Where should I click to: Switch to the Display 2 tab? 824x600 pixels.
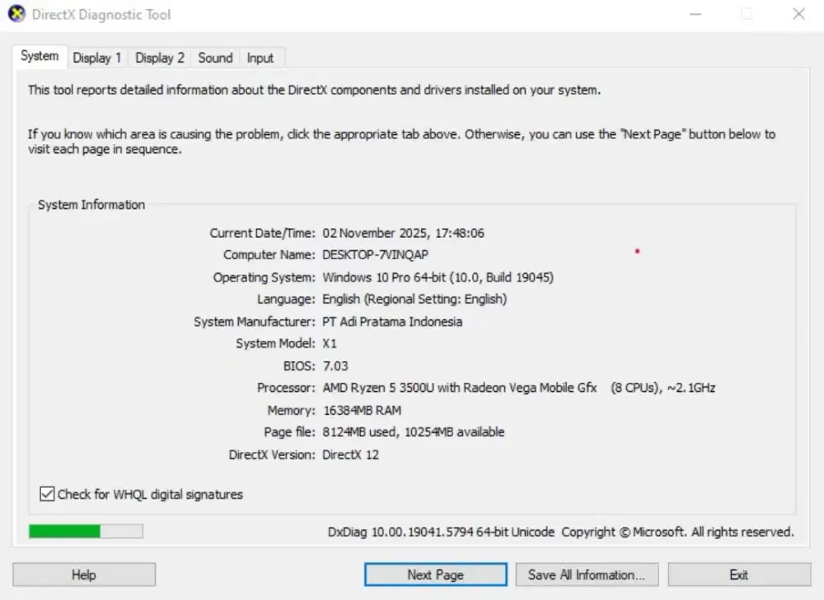click(158, 58)
